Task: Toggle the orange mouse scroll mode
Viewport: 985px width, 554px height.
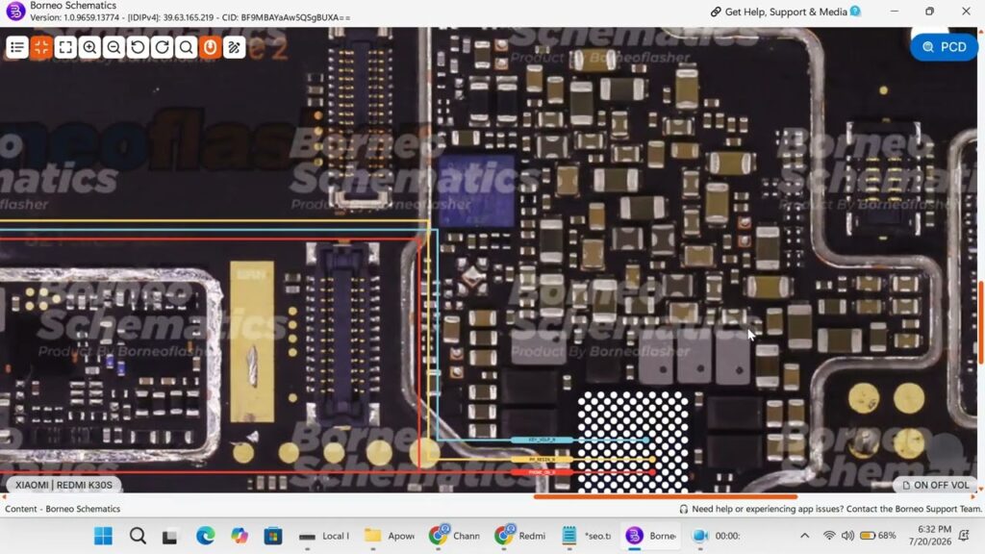Action: tap(210, 47)
